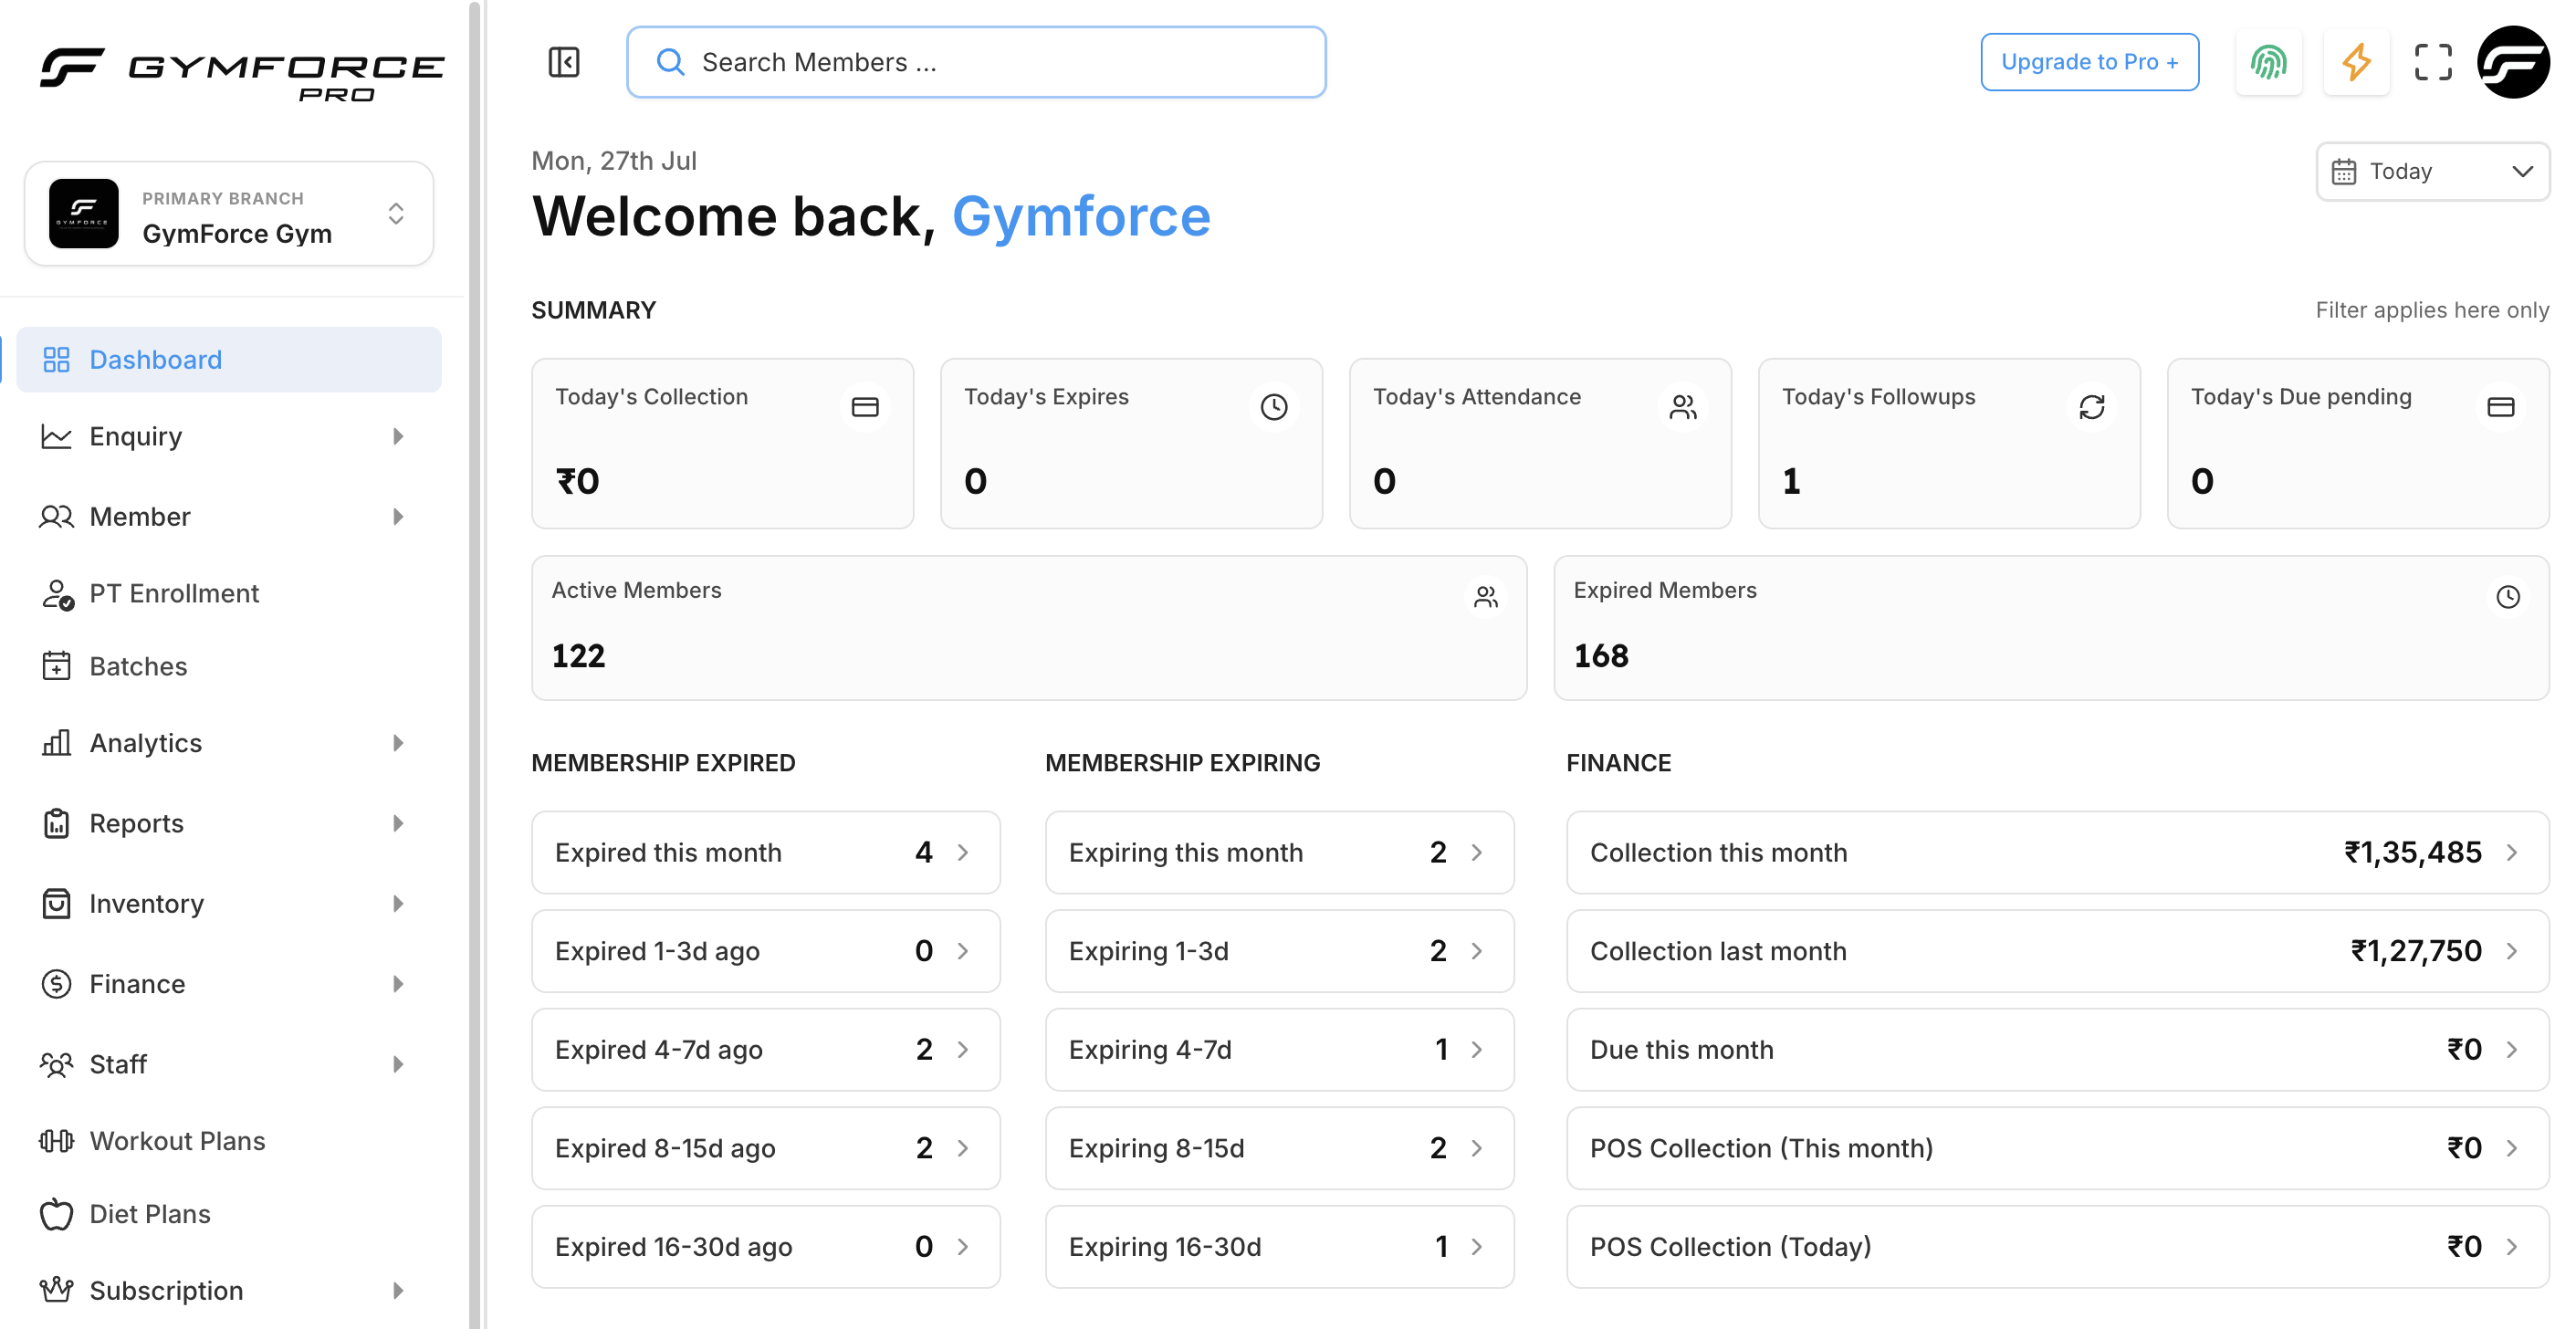
Task: Open the Today date filter dropdown
Action: 2432,171
